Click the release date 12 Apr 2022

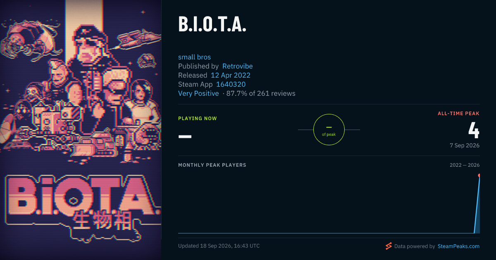tap(231, 75)
